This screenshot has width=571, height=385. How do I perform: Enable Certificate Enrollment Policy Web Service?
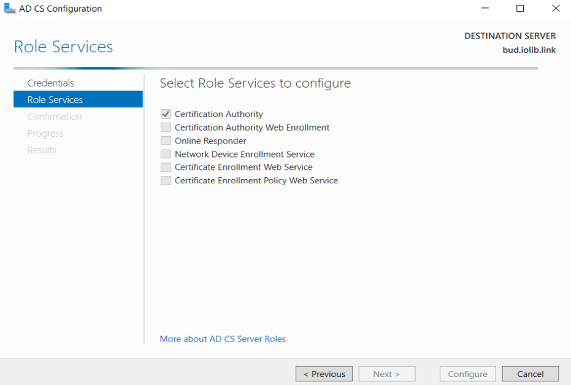(166, 180)
